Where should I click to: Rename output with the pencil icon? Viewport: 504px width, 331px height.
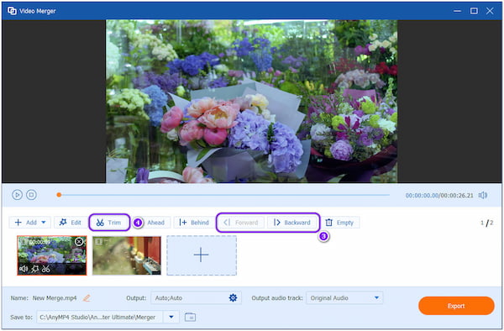coord(87,298)
